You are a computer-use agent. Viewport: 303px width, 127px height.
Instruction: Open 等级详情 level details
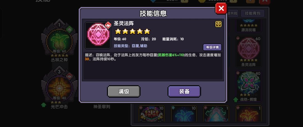pos(212,47)
